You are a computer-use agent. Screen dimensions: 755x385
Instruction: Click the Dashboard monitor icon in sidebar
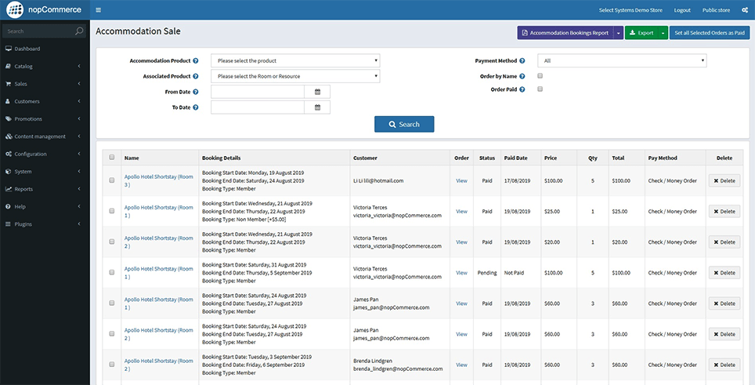click(8, 49)
